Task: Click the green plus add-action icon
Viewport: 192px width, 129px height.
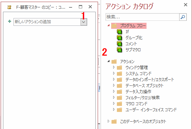Action: [9, 21]
